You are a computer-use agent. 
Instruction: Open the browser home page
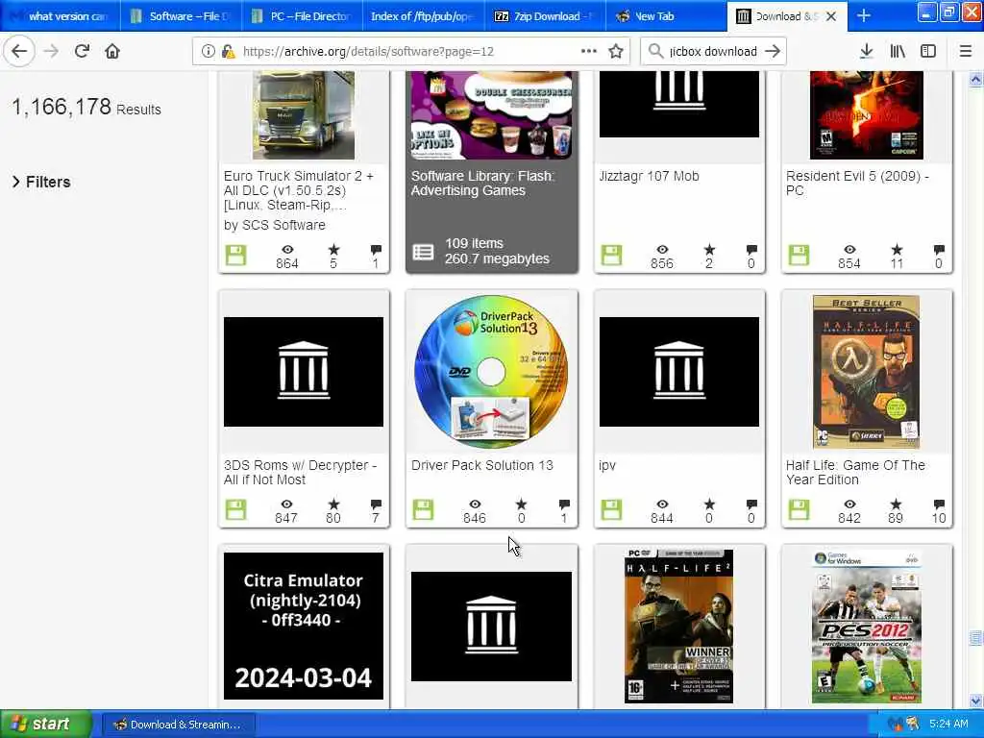(112, 51)
